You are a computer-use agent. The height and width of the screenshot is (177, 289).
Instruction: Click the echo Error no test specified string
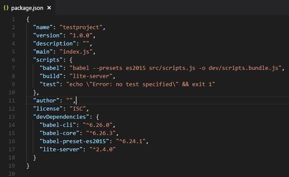(x=141, y=84)
